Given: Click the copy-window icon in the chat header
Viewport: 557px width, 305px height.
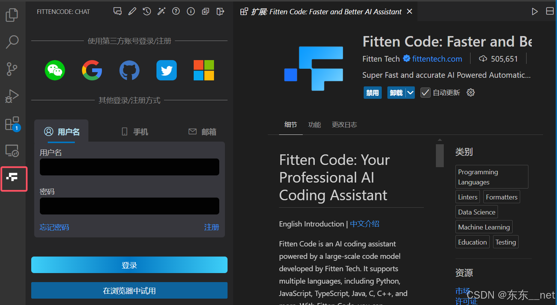Looking at the screenshot, I should coord(205,11).
